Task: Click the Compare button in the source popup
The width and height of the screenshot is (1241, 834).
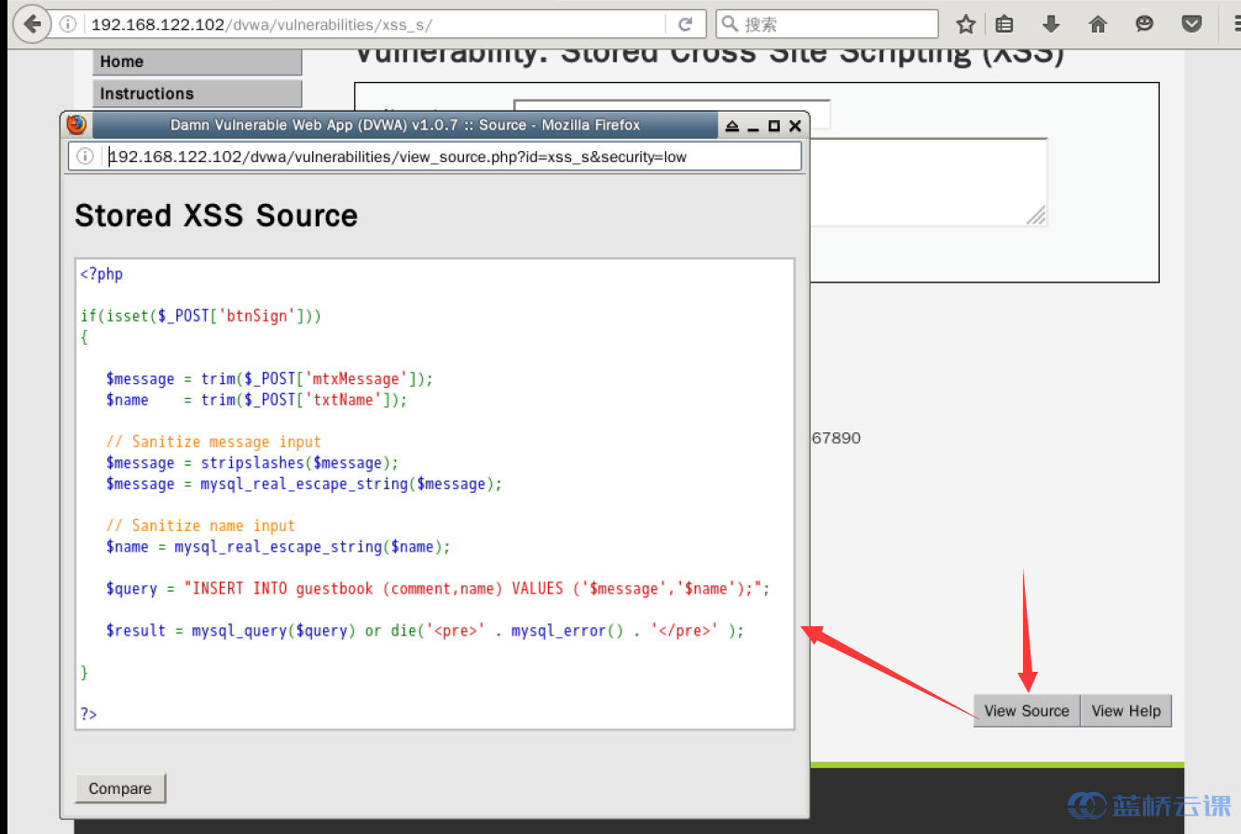Action: click(120, 788)
